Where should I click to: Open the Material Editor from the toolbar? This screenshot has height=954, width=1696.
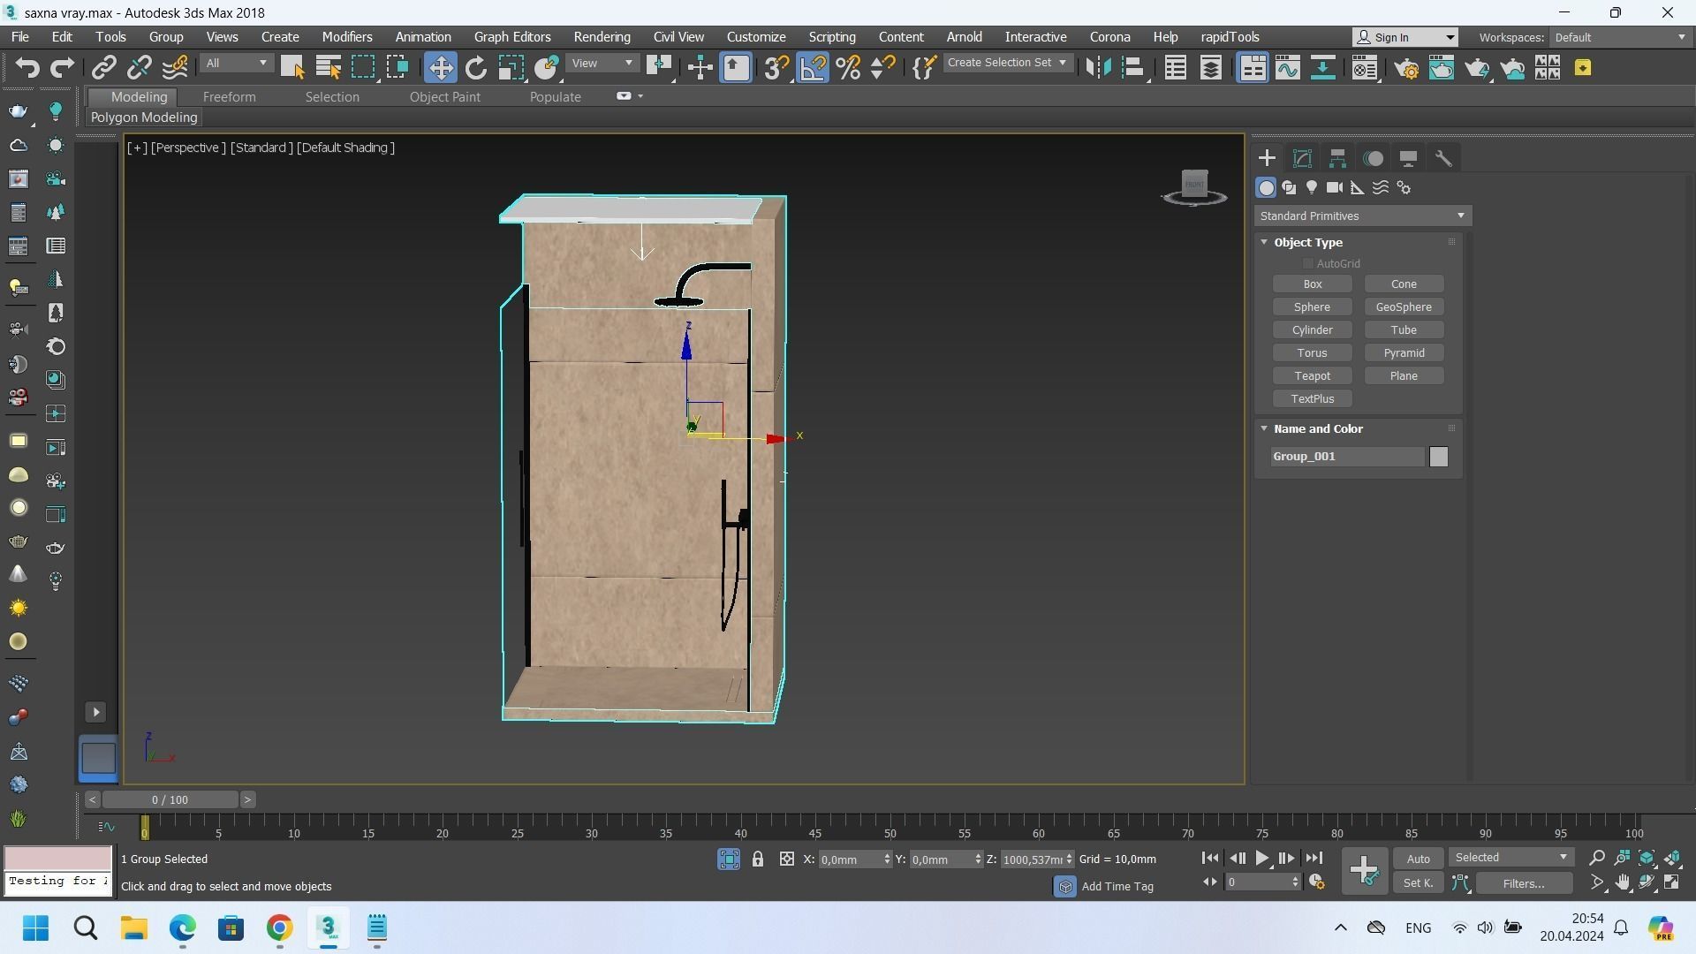(1364, 68)
